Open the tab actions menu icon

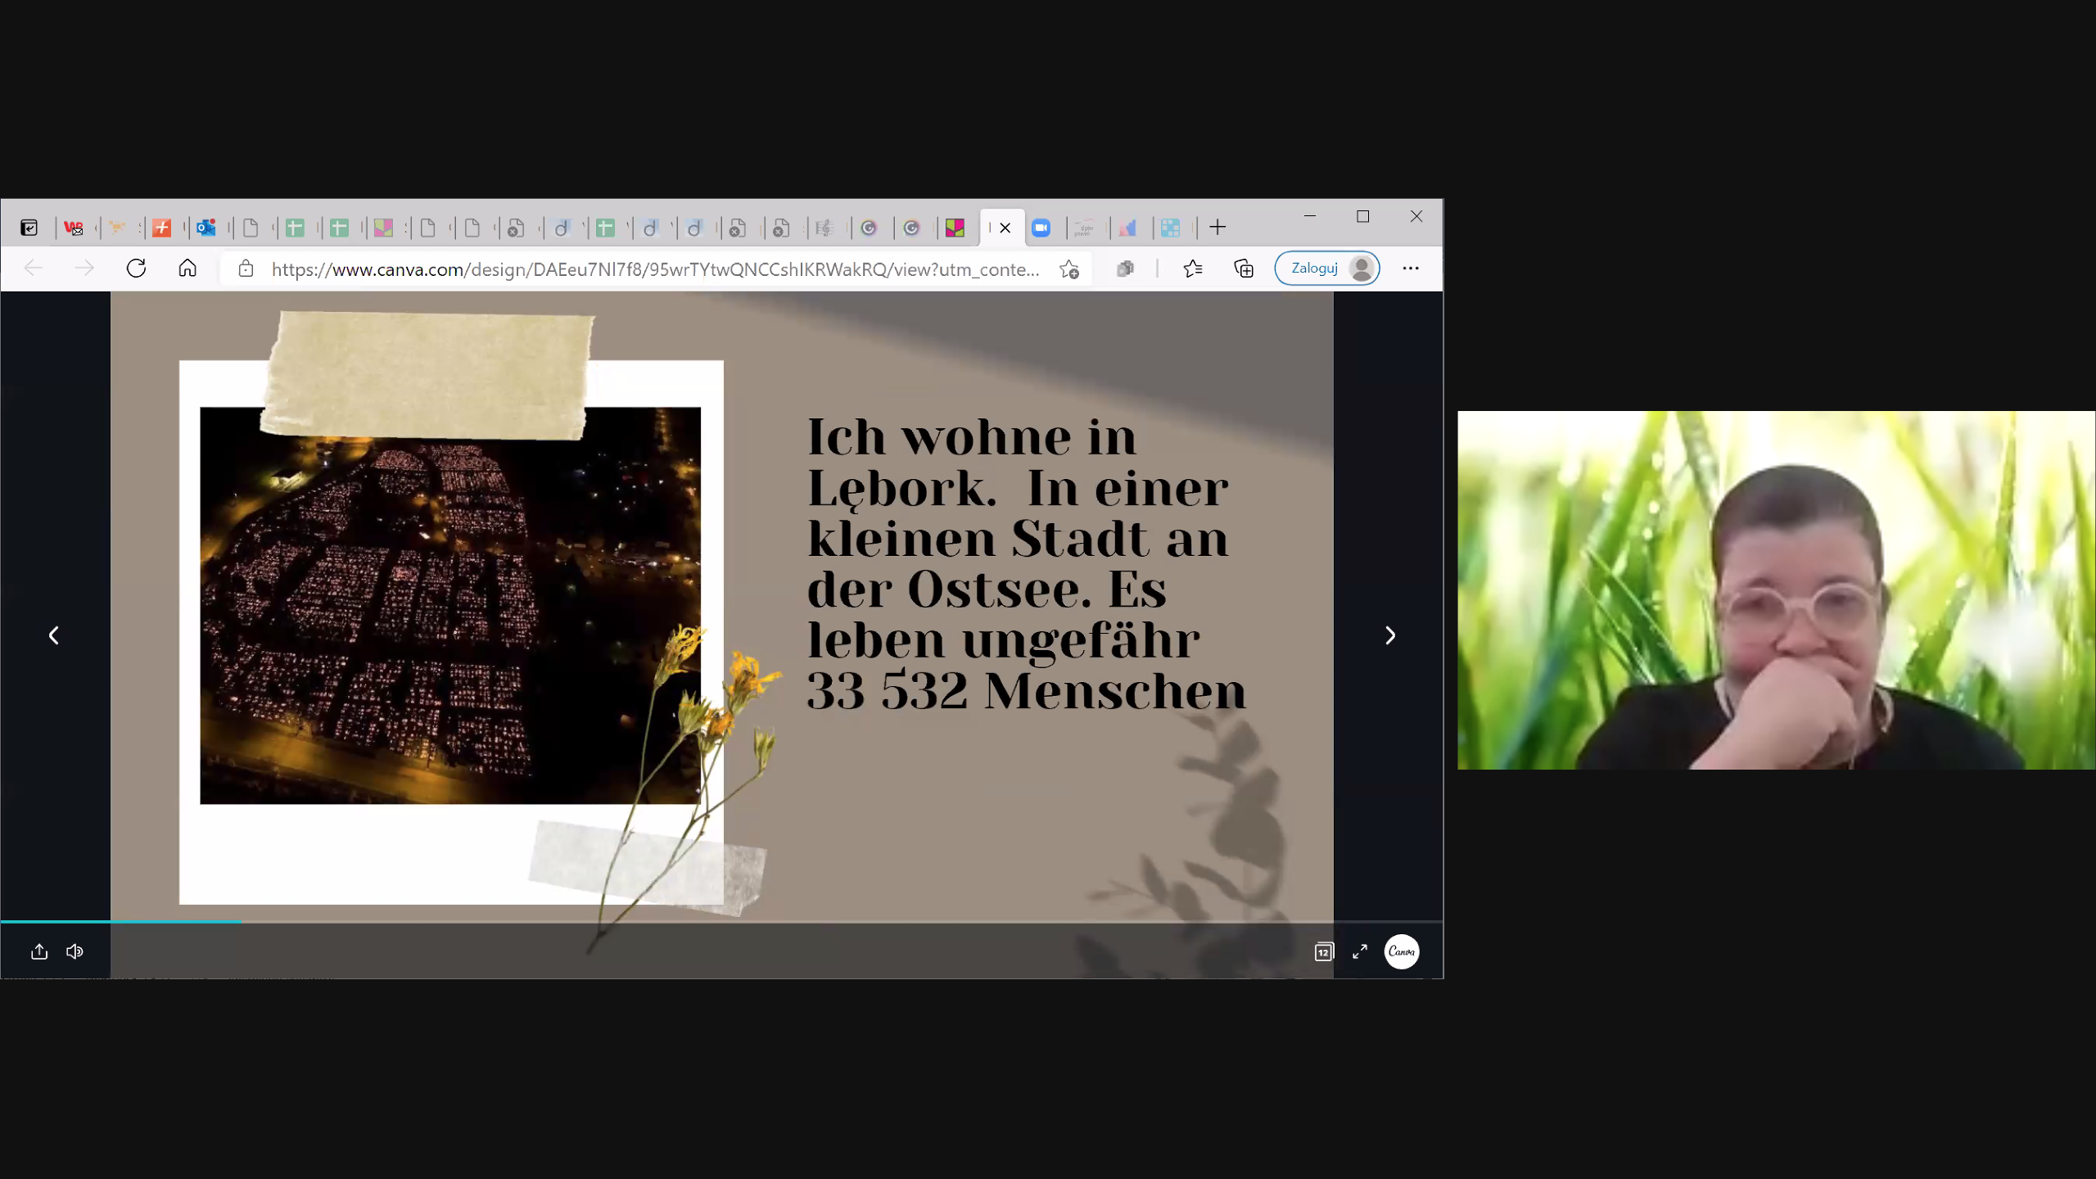click(29, 228)
